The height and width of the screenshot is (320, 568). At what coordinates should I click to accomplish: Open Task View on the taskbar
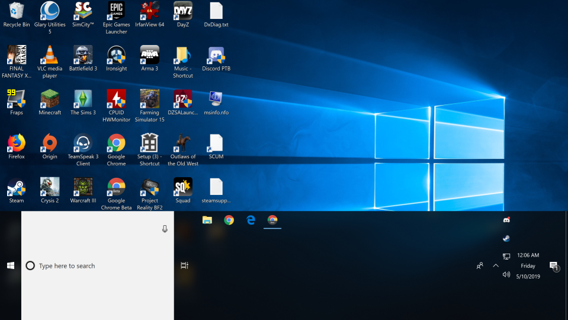pos(184,265)
